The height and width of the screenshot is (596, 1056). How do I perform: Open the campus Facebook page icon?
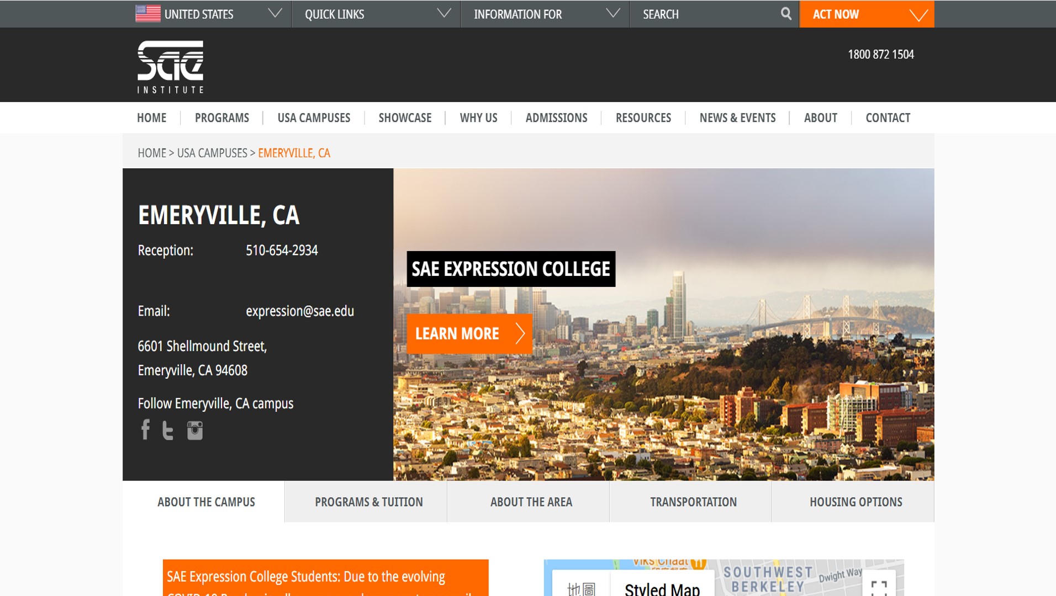click(145, 430)
